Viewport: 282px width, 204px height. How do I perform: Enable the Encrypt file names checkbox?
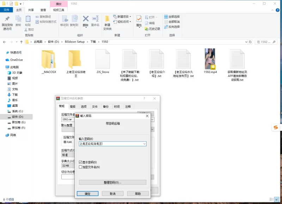pos(80,167)
